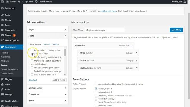Open Customize under Appearance
The image size is (190, 107).
pos(6,57)
